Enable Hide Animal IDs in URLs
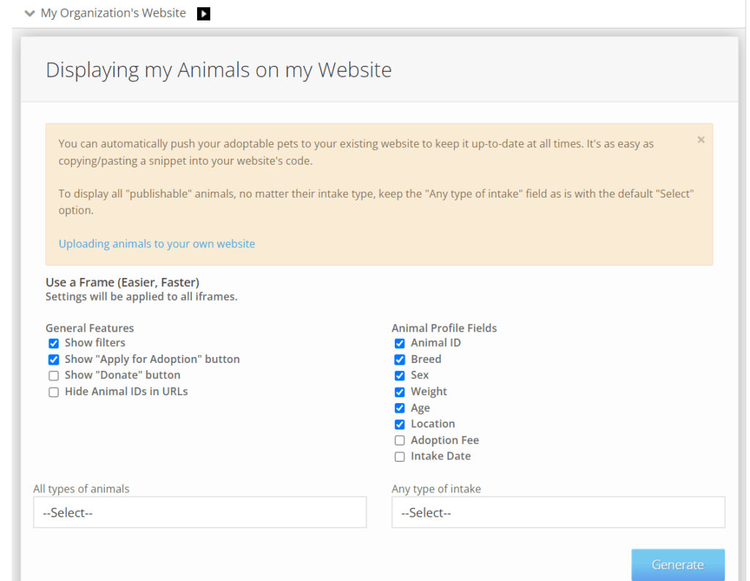750x581 pixels. pos(53,392)
